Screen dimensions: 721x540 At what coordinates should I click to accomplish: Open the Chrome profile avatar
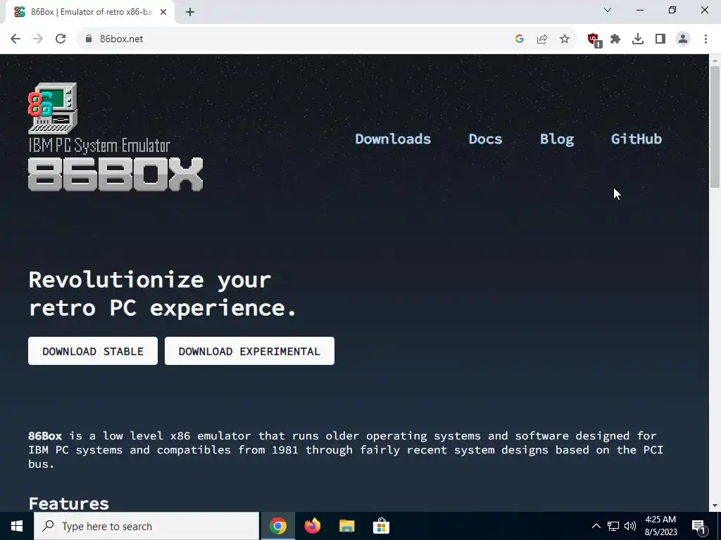(683, 39)
